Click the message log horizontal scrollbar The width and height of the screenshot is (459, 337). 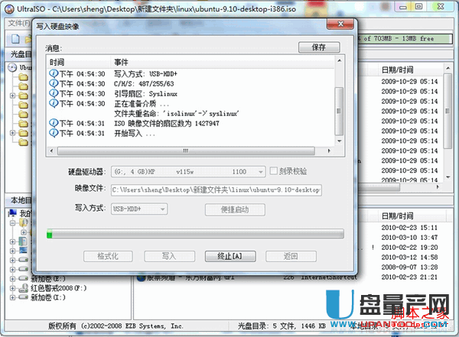click(186, 151)
